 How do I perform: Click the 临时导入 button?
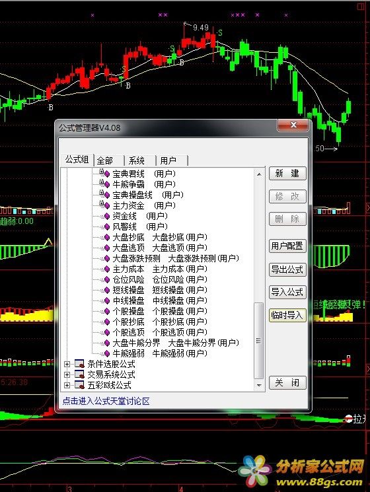point(287,315)
